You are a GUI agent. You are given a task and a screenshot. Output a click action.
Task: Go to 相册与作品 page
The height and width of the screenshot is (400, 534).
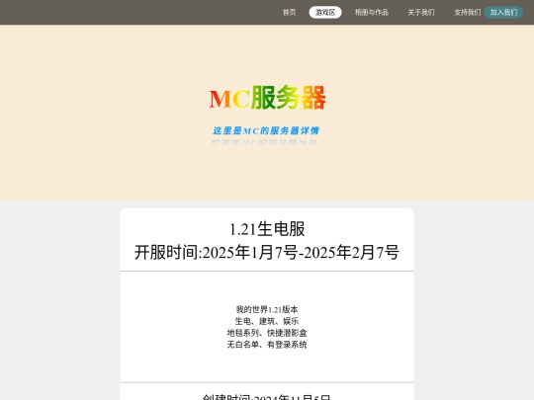tap(372, 12)
